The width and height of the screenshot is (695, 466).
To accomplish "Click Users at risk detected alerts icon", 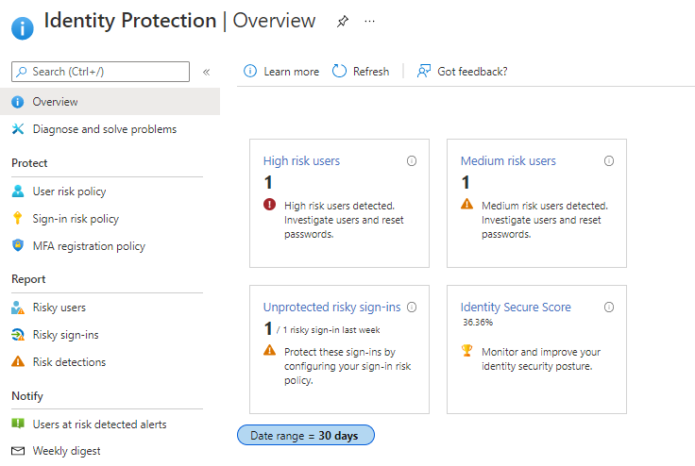I will coord(18,424).
